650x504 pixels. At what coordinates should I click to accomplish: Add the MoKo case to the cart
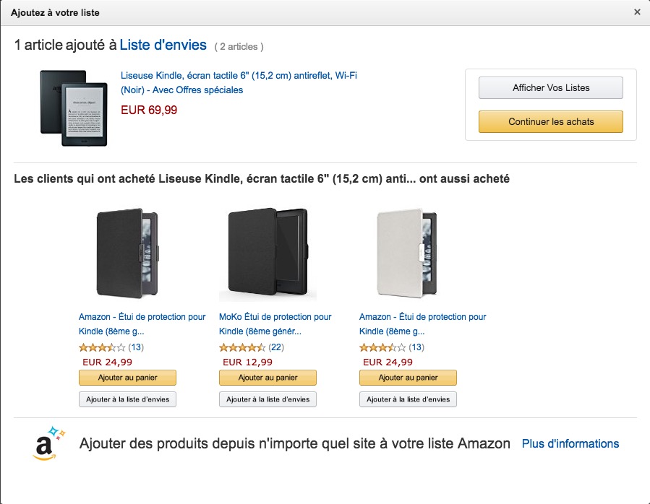(x=268, y=378)
